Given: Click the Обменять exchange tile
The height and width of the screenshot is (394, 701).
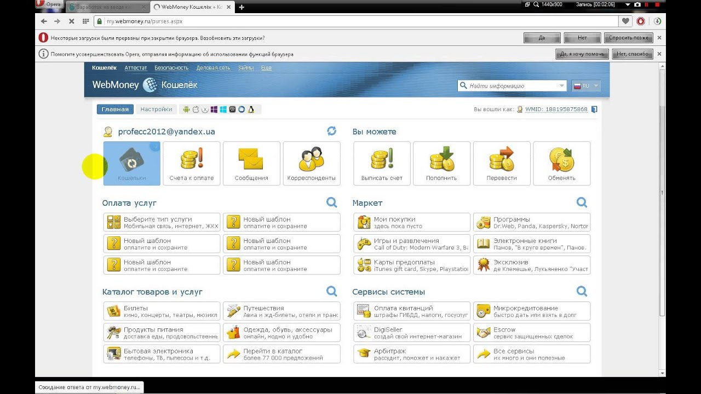Looking at the screenshot, I should click(x=562, y=163).
